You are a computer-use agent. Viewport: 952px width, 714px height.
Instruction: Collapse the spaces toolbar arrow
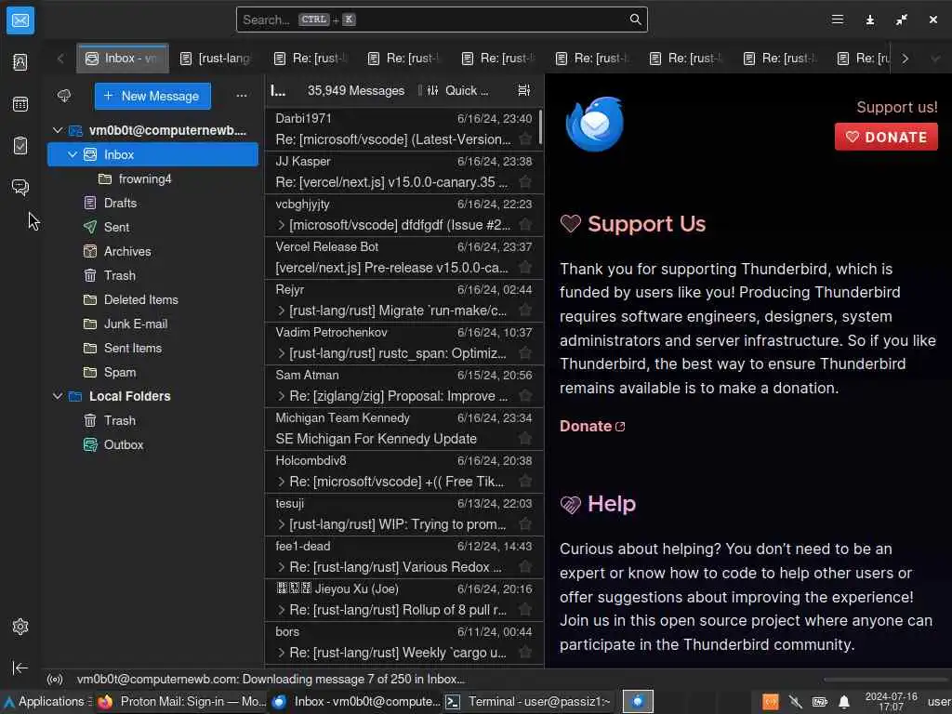pyautogui.click(x=20, y=668)
